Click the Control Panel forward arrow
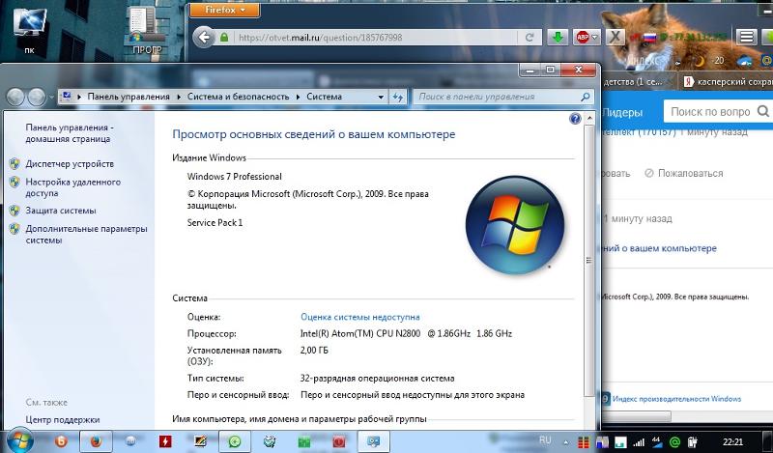 (37, 98)
